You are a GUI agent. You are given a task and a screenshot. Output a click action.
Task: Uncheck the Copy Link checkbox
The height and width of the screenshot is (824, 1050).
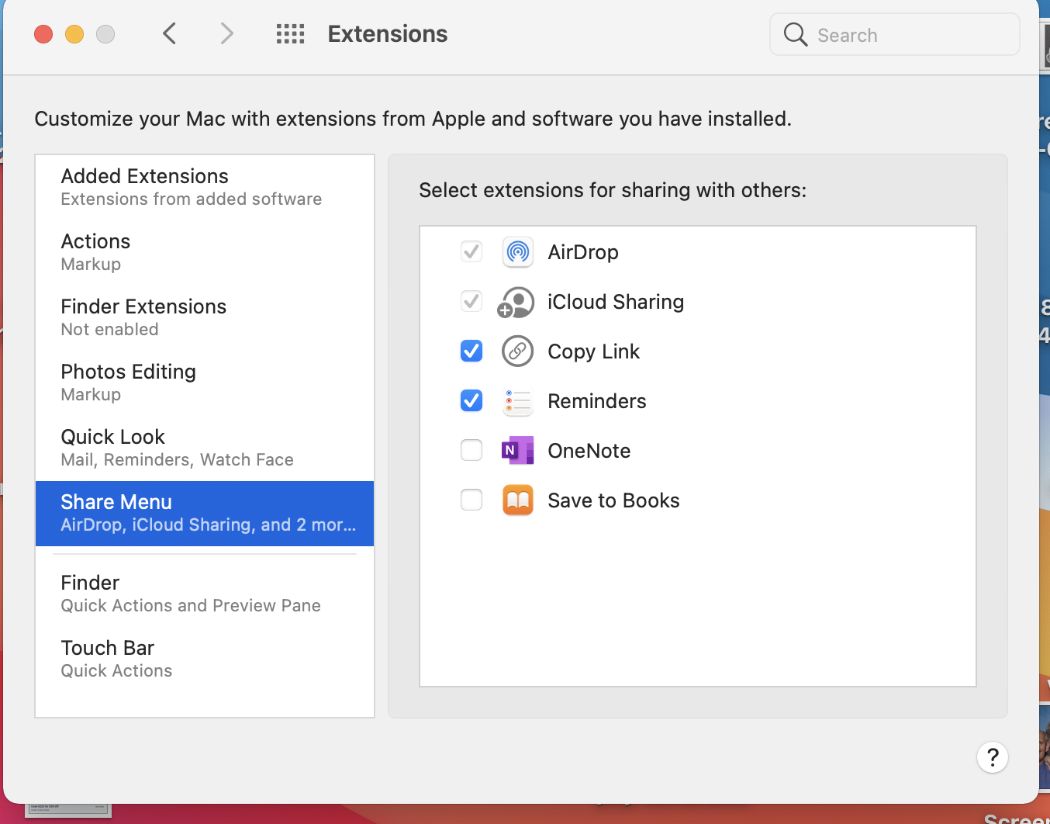click(471, 351)
